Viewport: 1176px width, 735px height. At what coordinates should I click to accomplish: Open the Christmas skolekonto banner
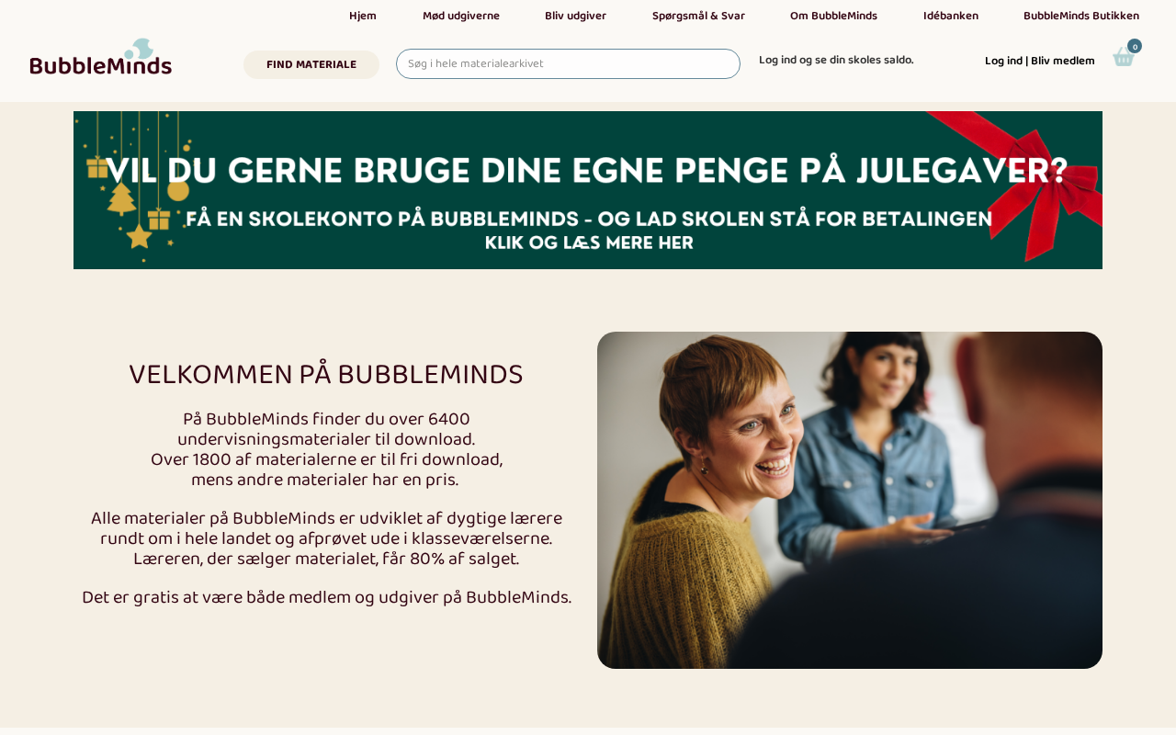tap(588, 190)
